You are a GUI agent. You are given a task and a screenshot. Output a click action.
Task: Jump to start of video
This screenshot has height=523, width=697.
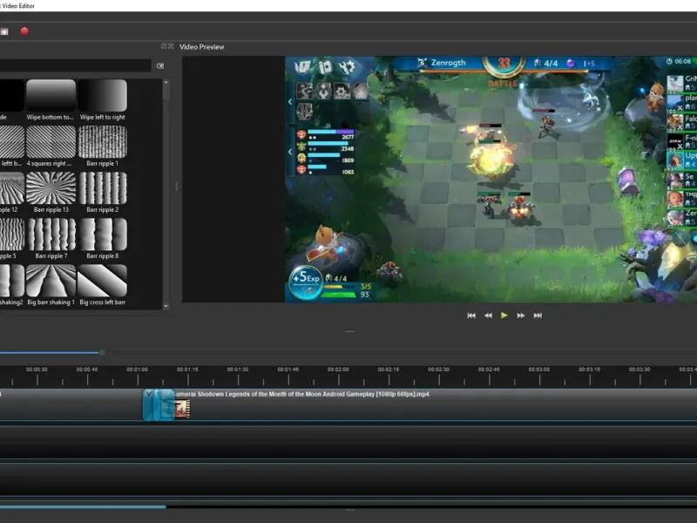pos(471,316)
